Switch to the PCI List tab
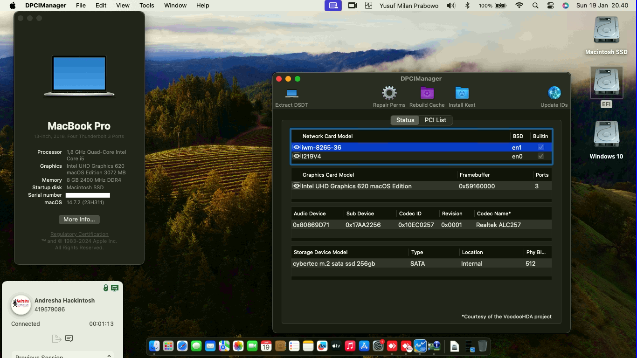The height and width of the screenshot is (358, 637). [x=435, y=120]
